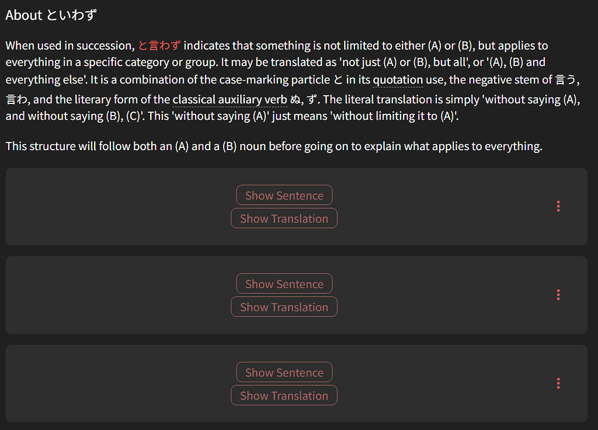Open the quotation definition link

[x=398, y=79]
